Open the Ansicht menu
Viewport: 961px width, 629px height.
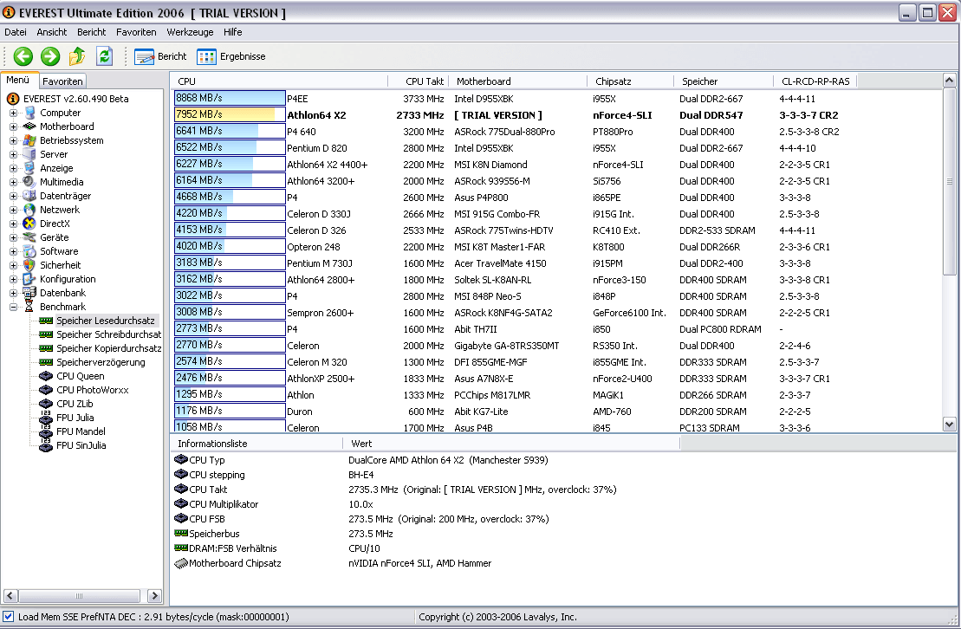(x=51, y=32)
